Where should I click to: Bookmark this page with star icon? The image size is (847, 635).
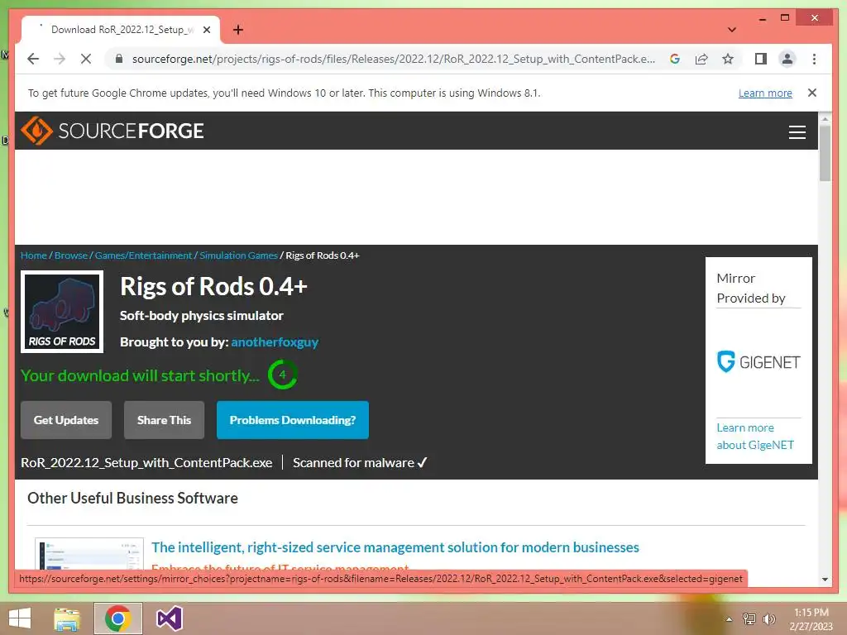(x=728, y=59)
